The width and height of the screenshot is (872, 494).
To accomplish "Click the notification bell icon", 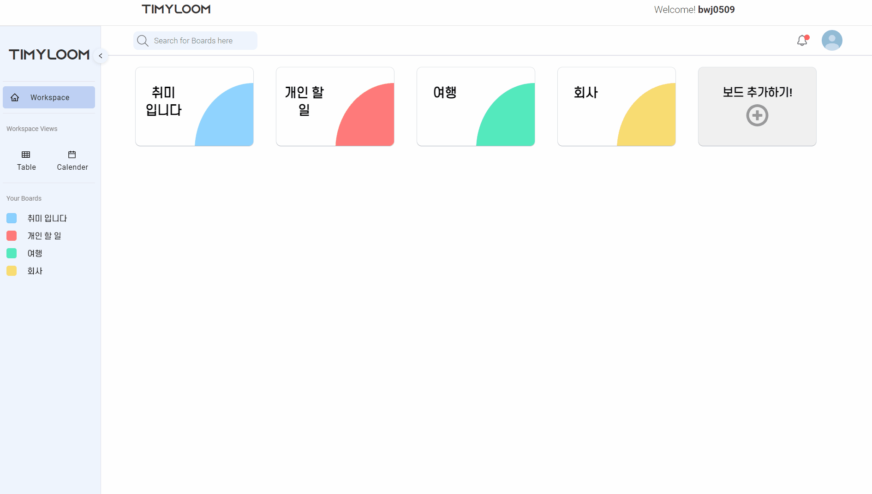I will pos(802,41).
